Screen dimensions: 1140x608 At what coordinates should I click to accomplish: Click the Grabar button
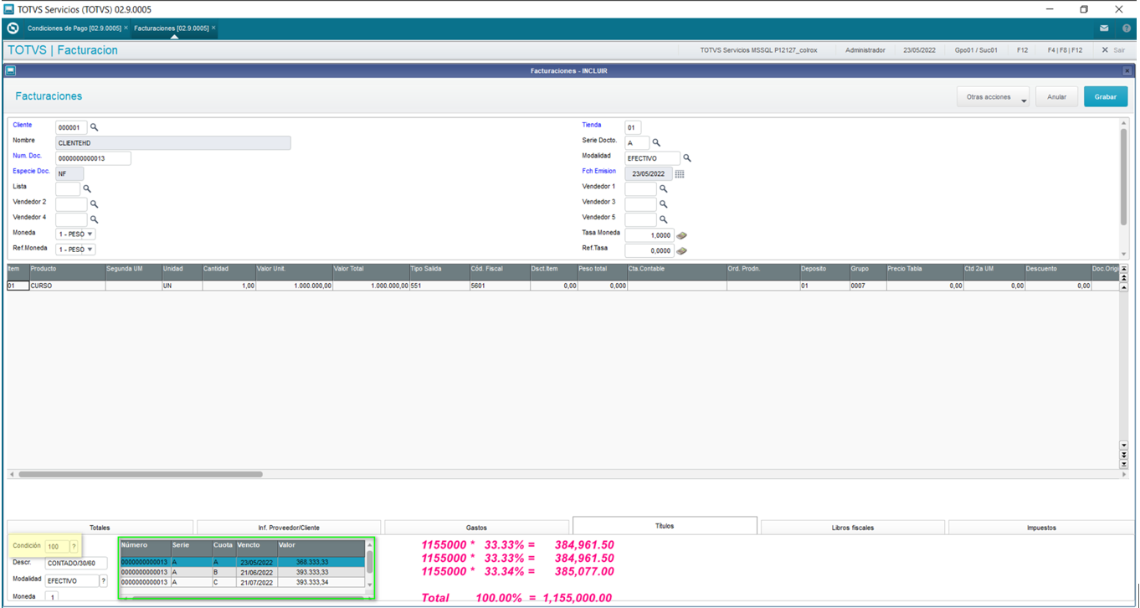1106,97
